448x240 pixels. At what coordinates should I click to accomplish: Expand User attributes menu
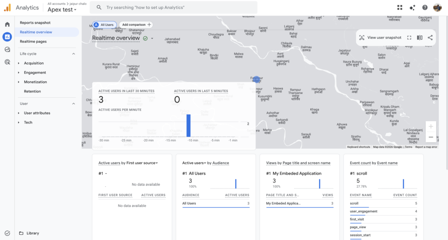tap(19, 113)
